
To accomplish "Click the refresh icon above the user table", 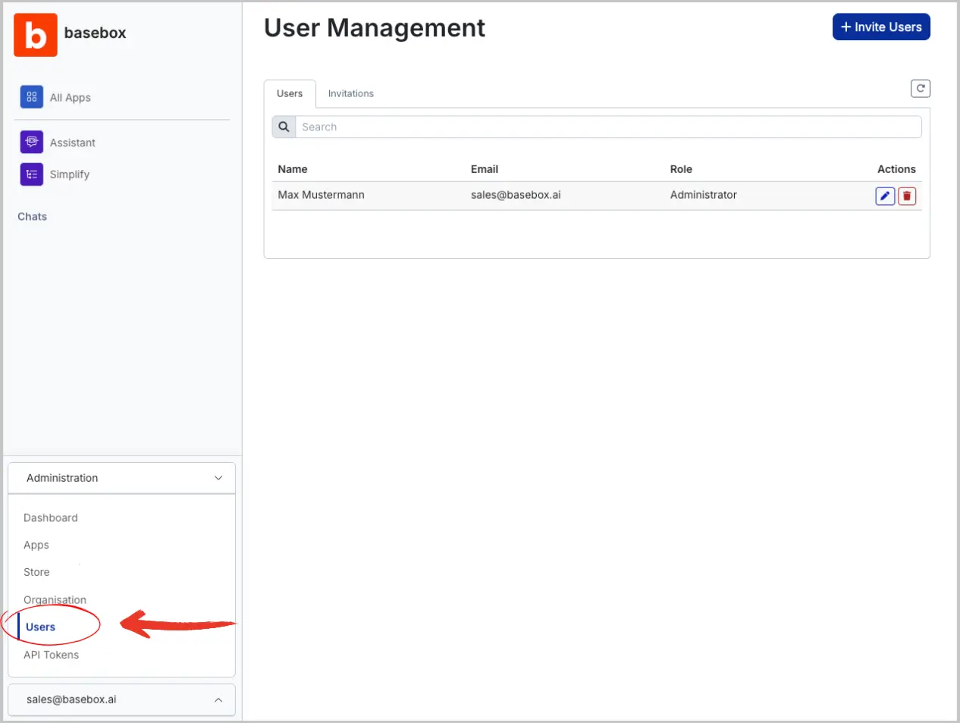I will click(x=920, y=89).
